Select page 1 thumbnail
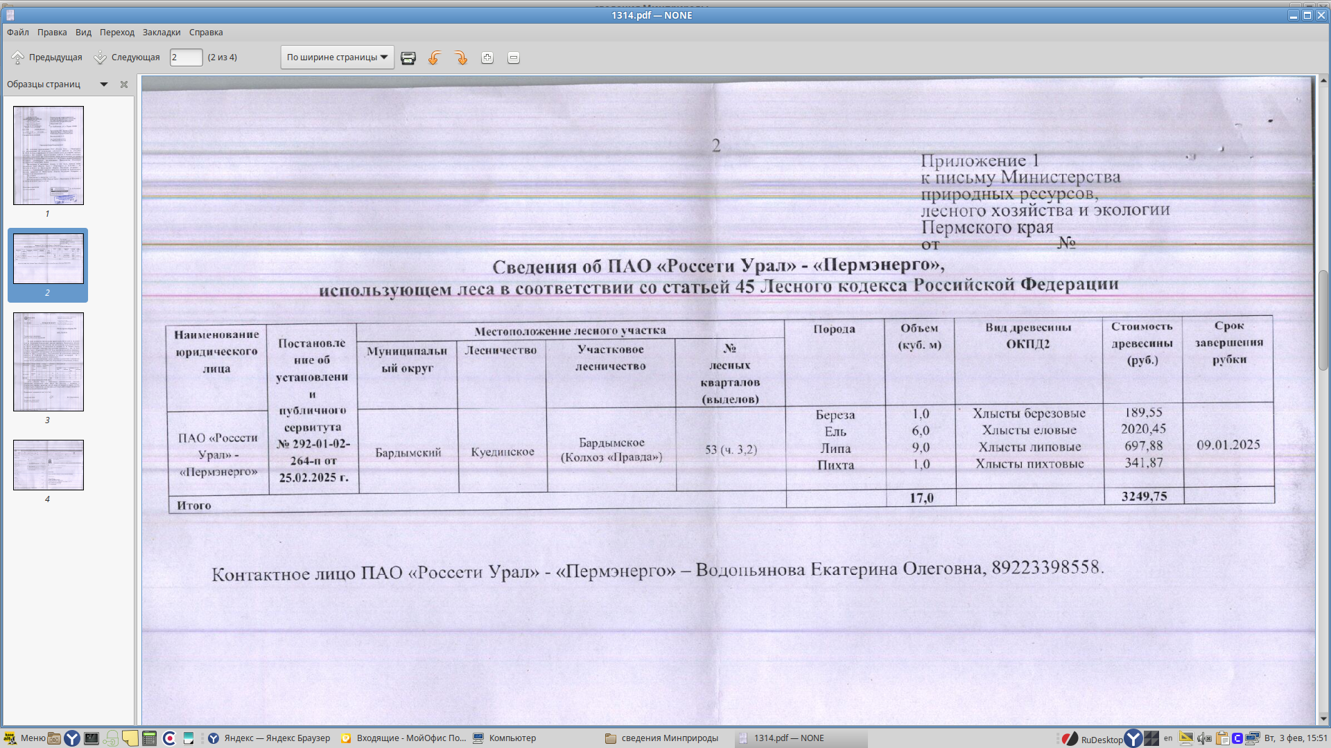 pyautogui.click(x=49, y=155)
